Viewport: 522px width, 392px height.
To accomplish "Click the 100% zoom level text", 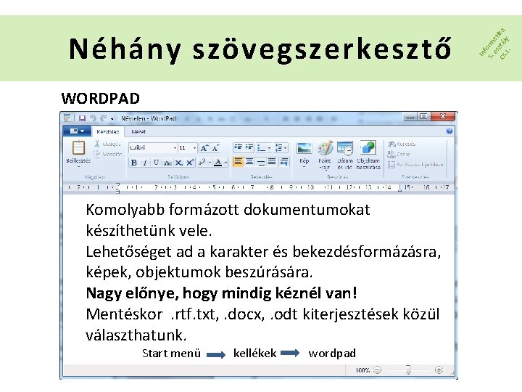I will click(x=362, y=370).
